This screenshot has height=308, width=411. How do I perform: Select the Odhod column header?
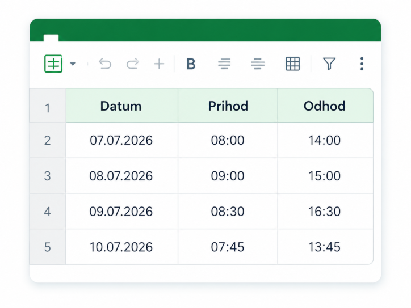pos(325,106)
